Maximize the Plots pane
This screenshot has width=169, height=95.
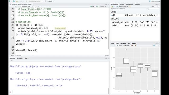[x=158, y=43]
